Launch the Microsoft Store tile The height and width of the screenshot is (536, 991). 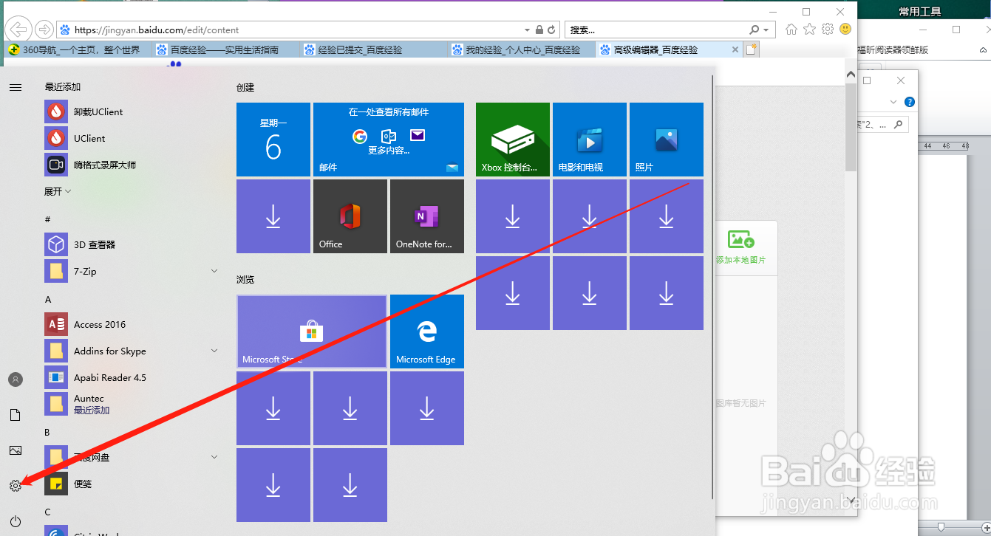coord(312,331)
